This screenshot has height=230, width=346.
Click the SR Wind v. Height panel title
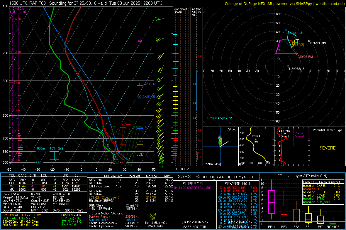(x=286, y=134)
